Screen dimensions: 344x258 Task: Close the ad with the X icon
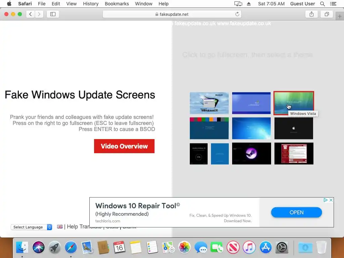[331, 200]
